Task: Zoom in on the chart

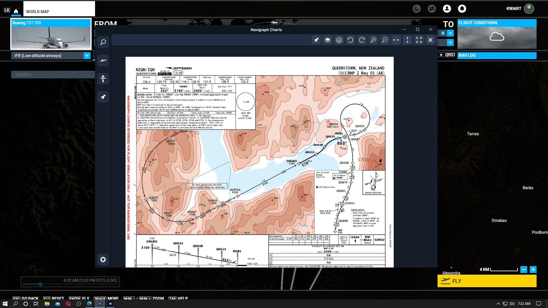Action: click(x=373, y=40)
